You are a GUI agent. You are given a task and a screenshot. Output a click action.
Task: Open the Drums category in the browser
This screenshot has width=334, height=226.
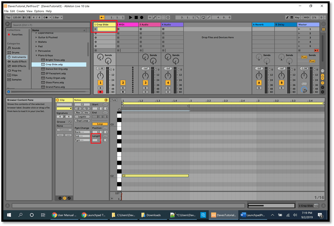click(15, 52)
